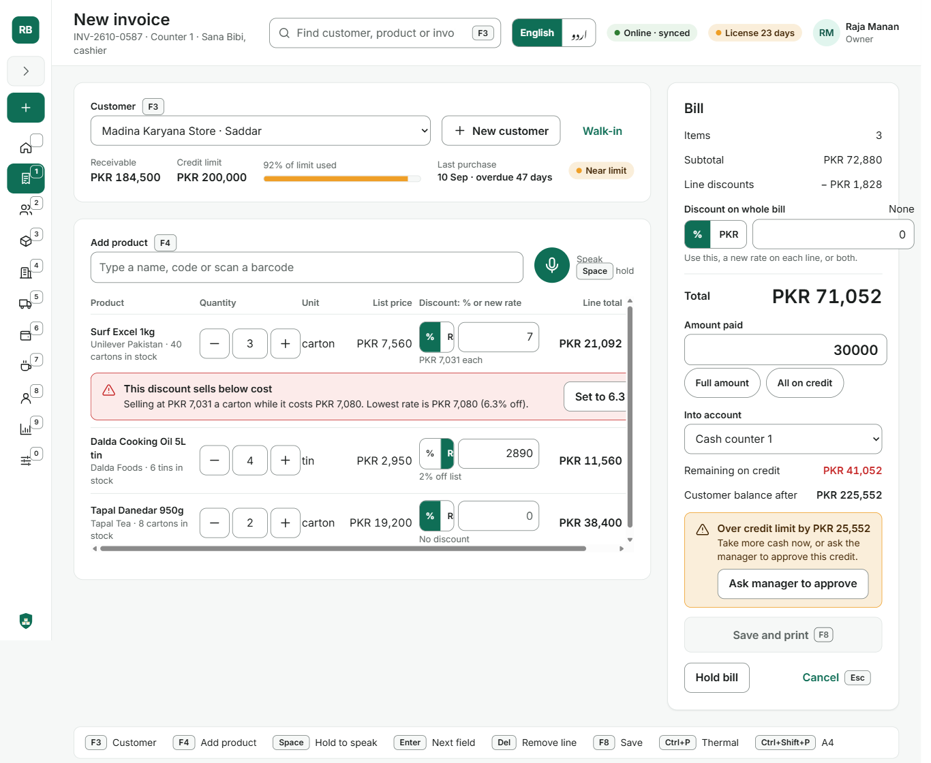Click the 92% of limit used progress bar
Screen dimensions: 931x763
(342, 179)
